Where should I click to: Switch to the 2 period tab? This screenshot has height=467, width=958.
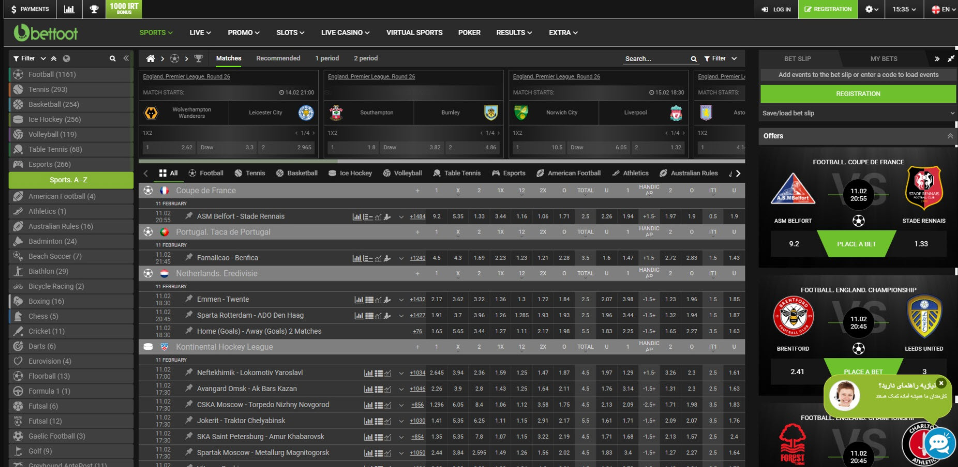[366, 58]
